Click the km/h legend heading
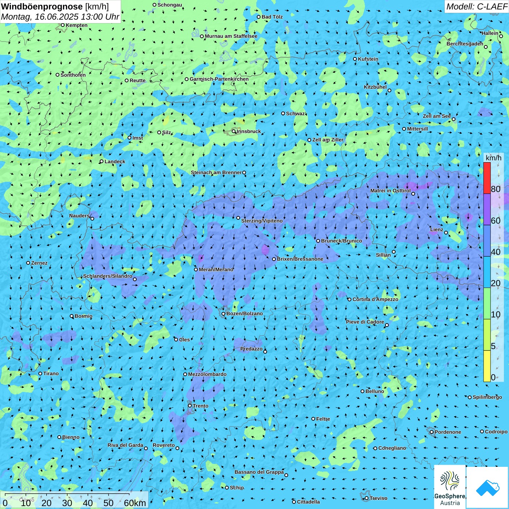The width and height of the screenshot is (509, 509). 493,158
